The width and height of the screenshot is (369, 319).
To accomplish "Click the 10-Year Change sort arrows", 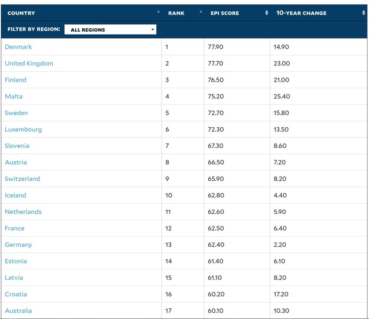I will (x=363, y=13).
